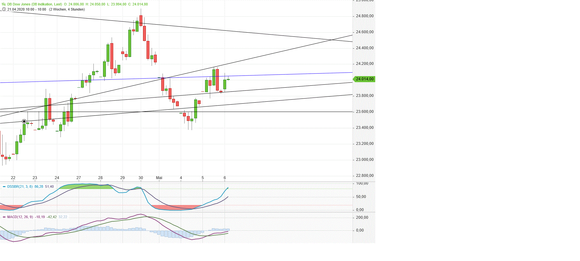Click the close value 'C: 24.014,00'
Image resolution: width=580 pixels, height=261 pixels.
coord(138,4)
